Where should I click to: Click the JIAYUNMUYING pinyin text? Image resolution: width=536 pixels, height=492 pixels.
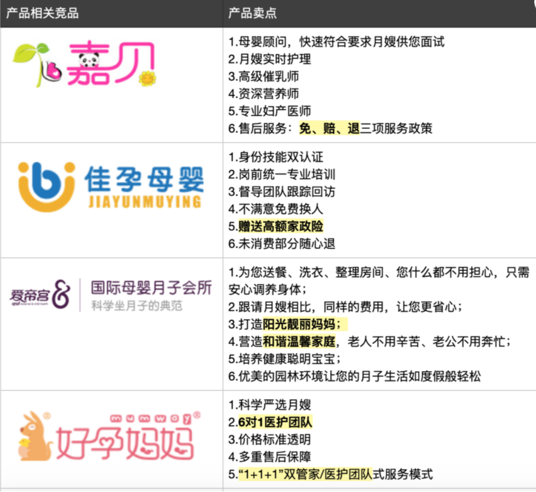point(144,201)
